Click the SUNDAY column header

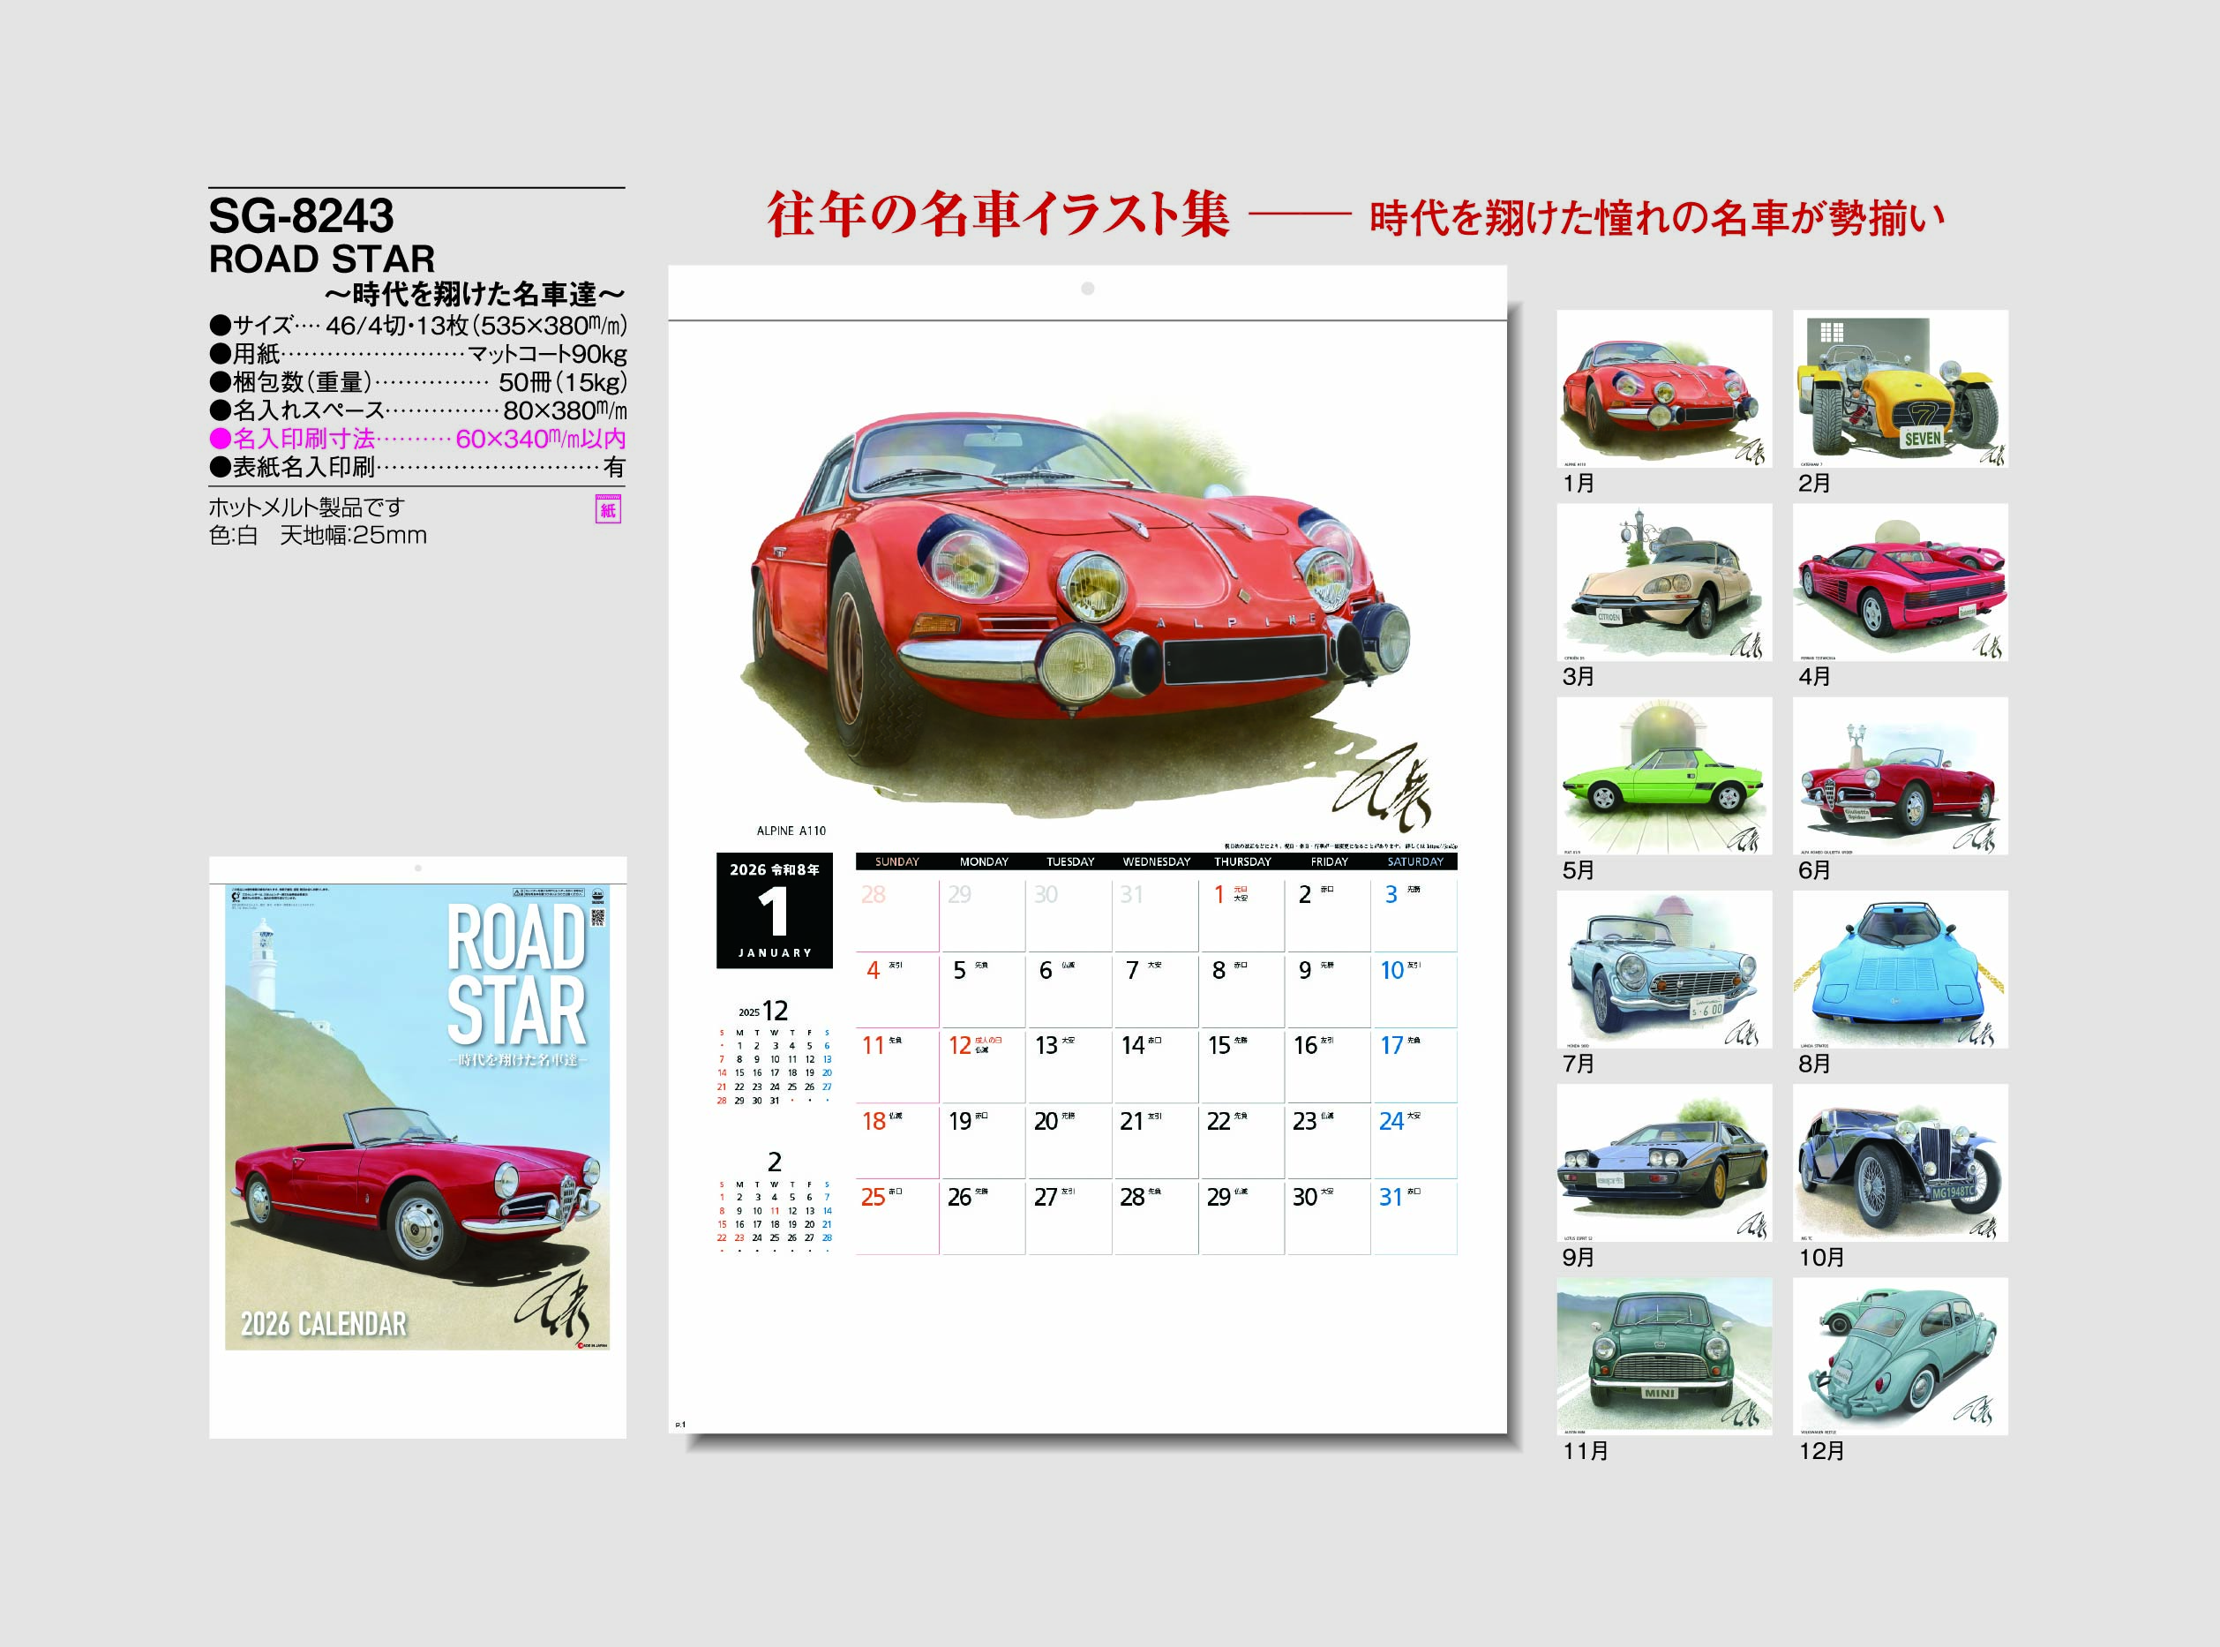[896, 861]
